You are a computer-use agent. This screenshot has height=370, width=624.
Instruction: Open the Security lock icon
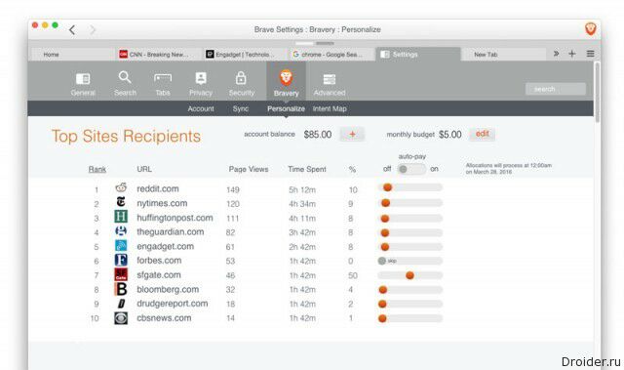click(x=241, y=78)
